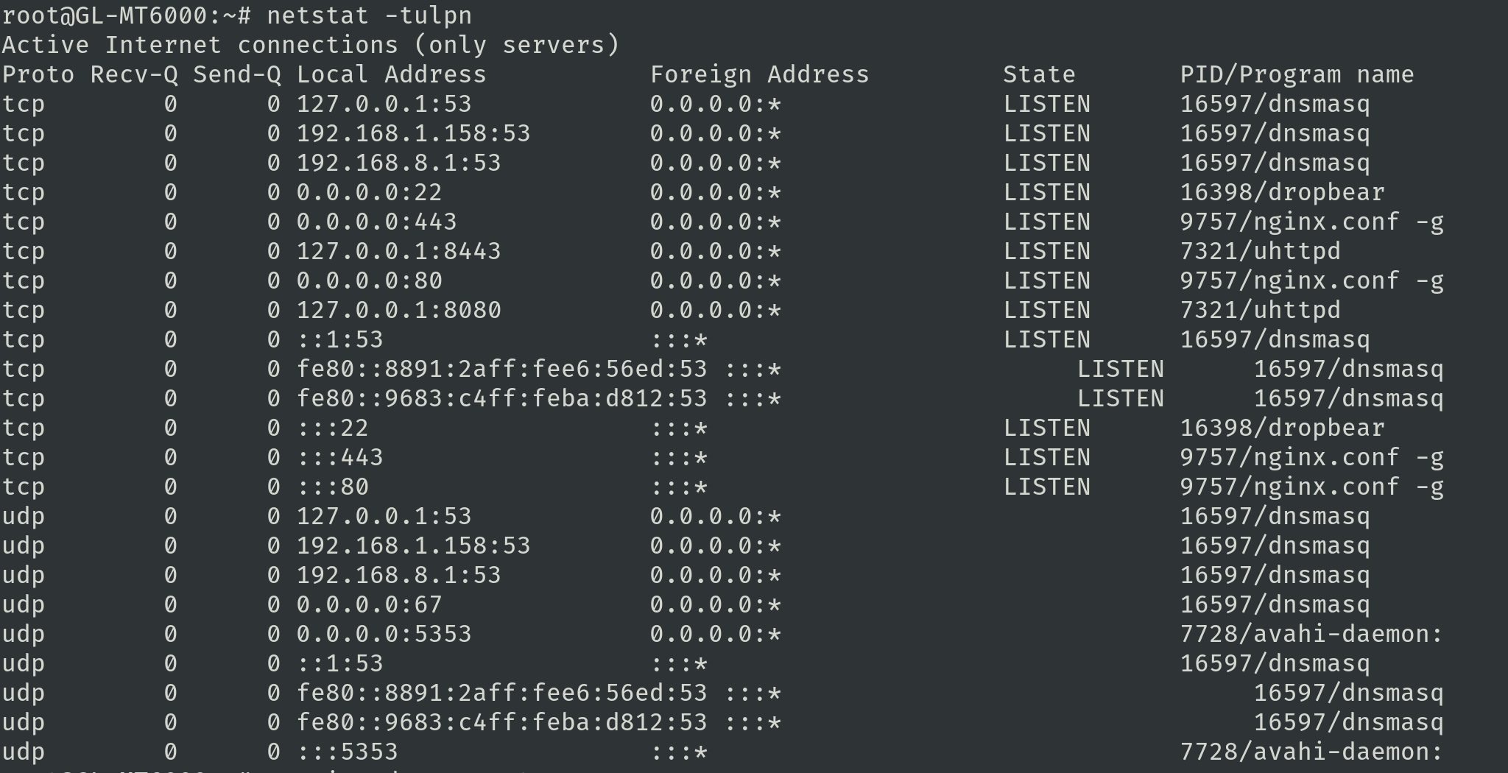Screen dimensions: 1508x773
Task: Click the Local Address column header
Action: (391, 74)
